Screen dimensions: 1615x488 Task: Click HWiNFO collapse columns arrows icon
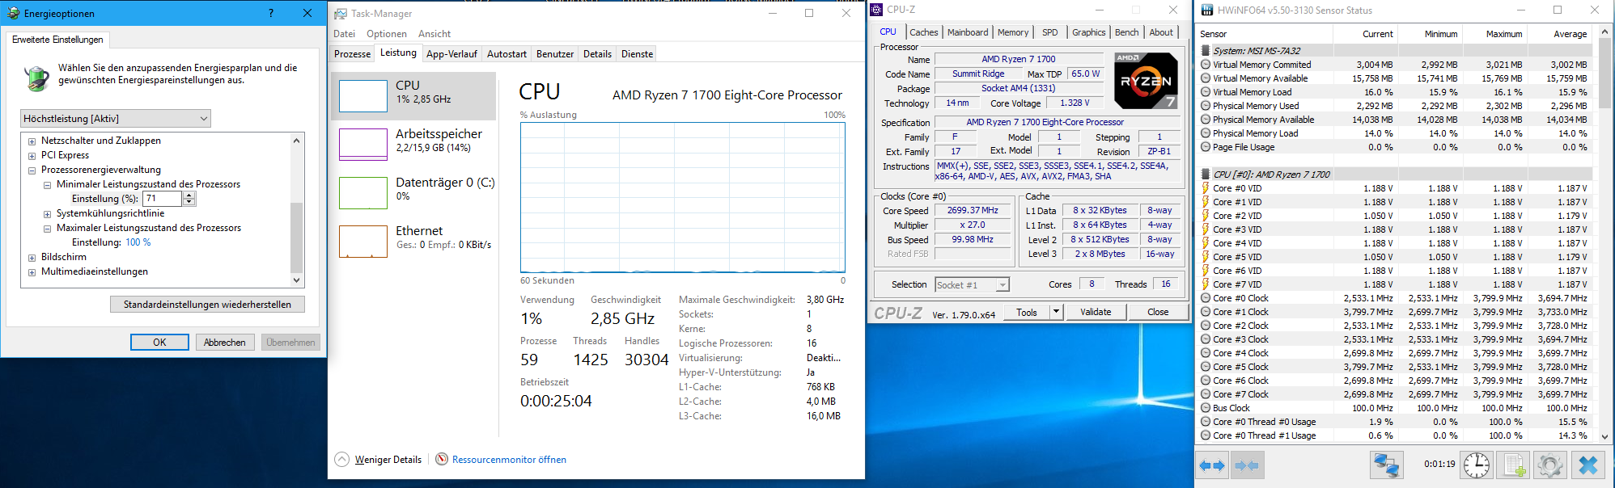pos(1247,465)
